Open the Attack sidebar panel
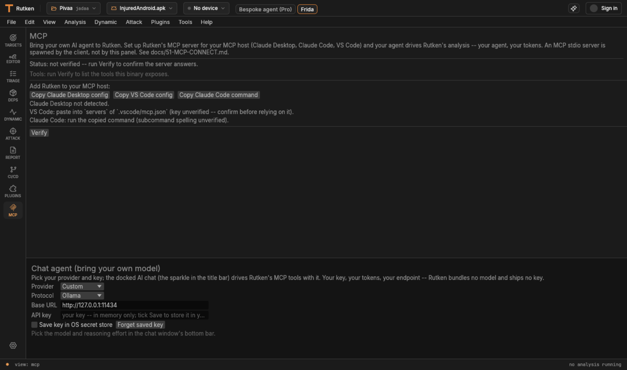This screenshot has width=627, height=370. pos(13,134)
